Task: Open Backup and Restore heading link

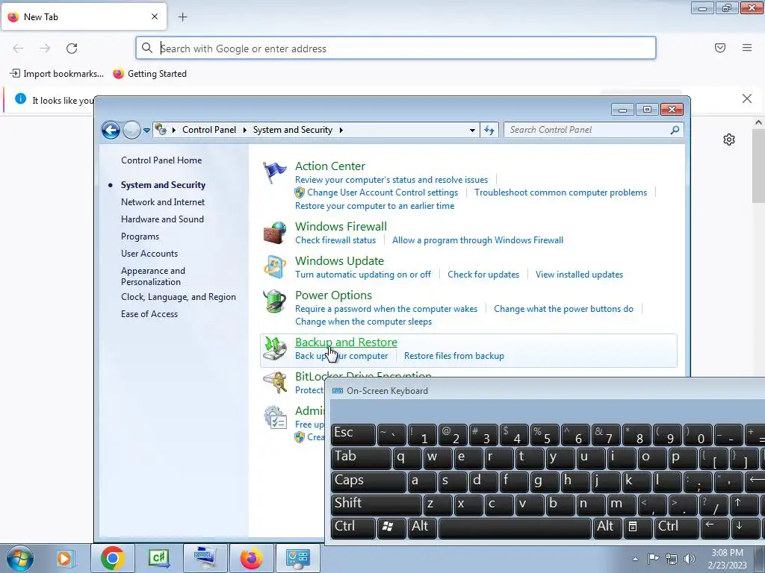Action: pos(346,342)
